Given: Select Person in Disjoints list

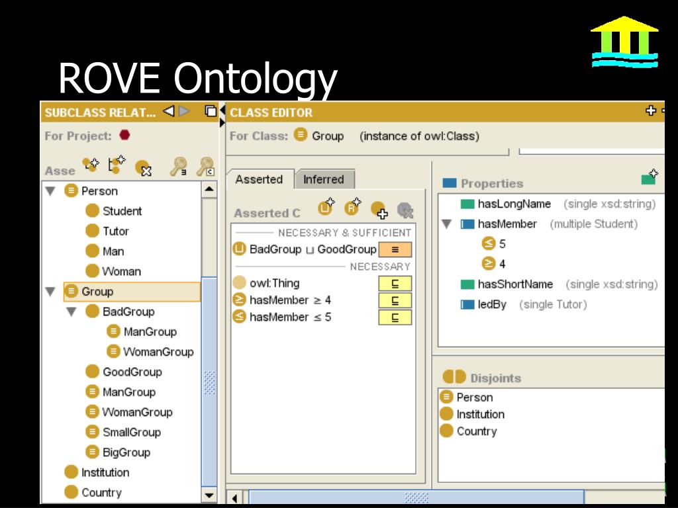Looking at the screenshot, I should pos(466,397).
